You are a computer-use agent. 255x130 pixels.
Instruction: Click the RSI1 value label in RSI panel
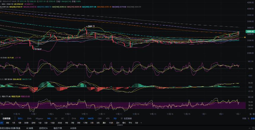click(x=6, y=96)
